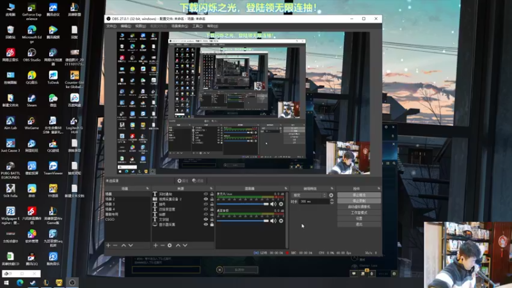Screen dimensions: 512x288
Task: Move selected source down with chevron
Action: (185, 245)
